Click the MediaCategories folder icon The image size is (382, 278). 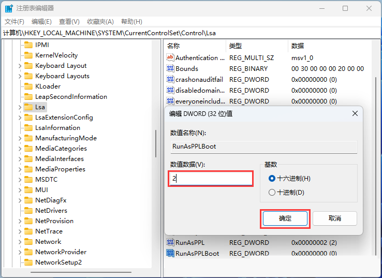[28, 149]
